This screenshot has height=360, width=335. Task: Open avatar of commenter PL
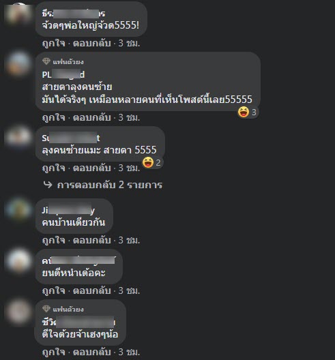pyautogui.click(x=18, y=64)
